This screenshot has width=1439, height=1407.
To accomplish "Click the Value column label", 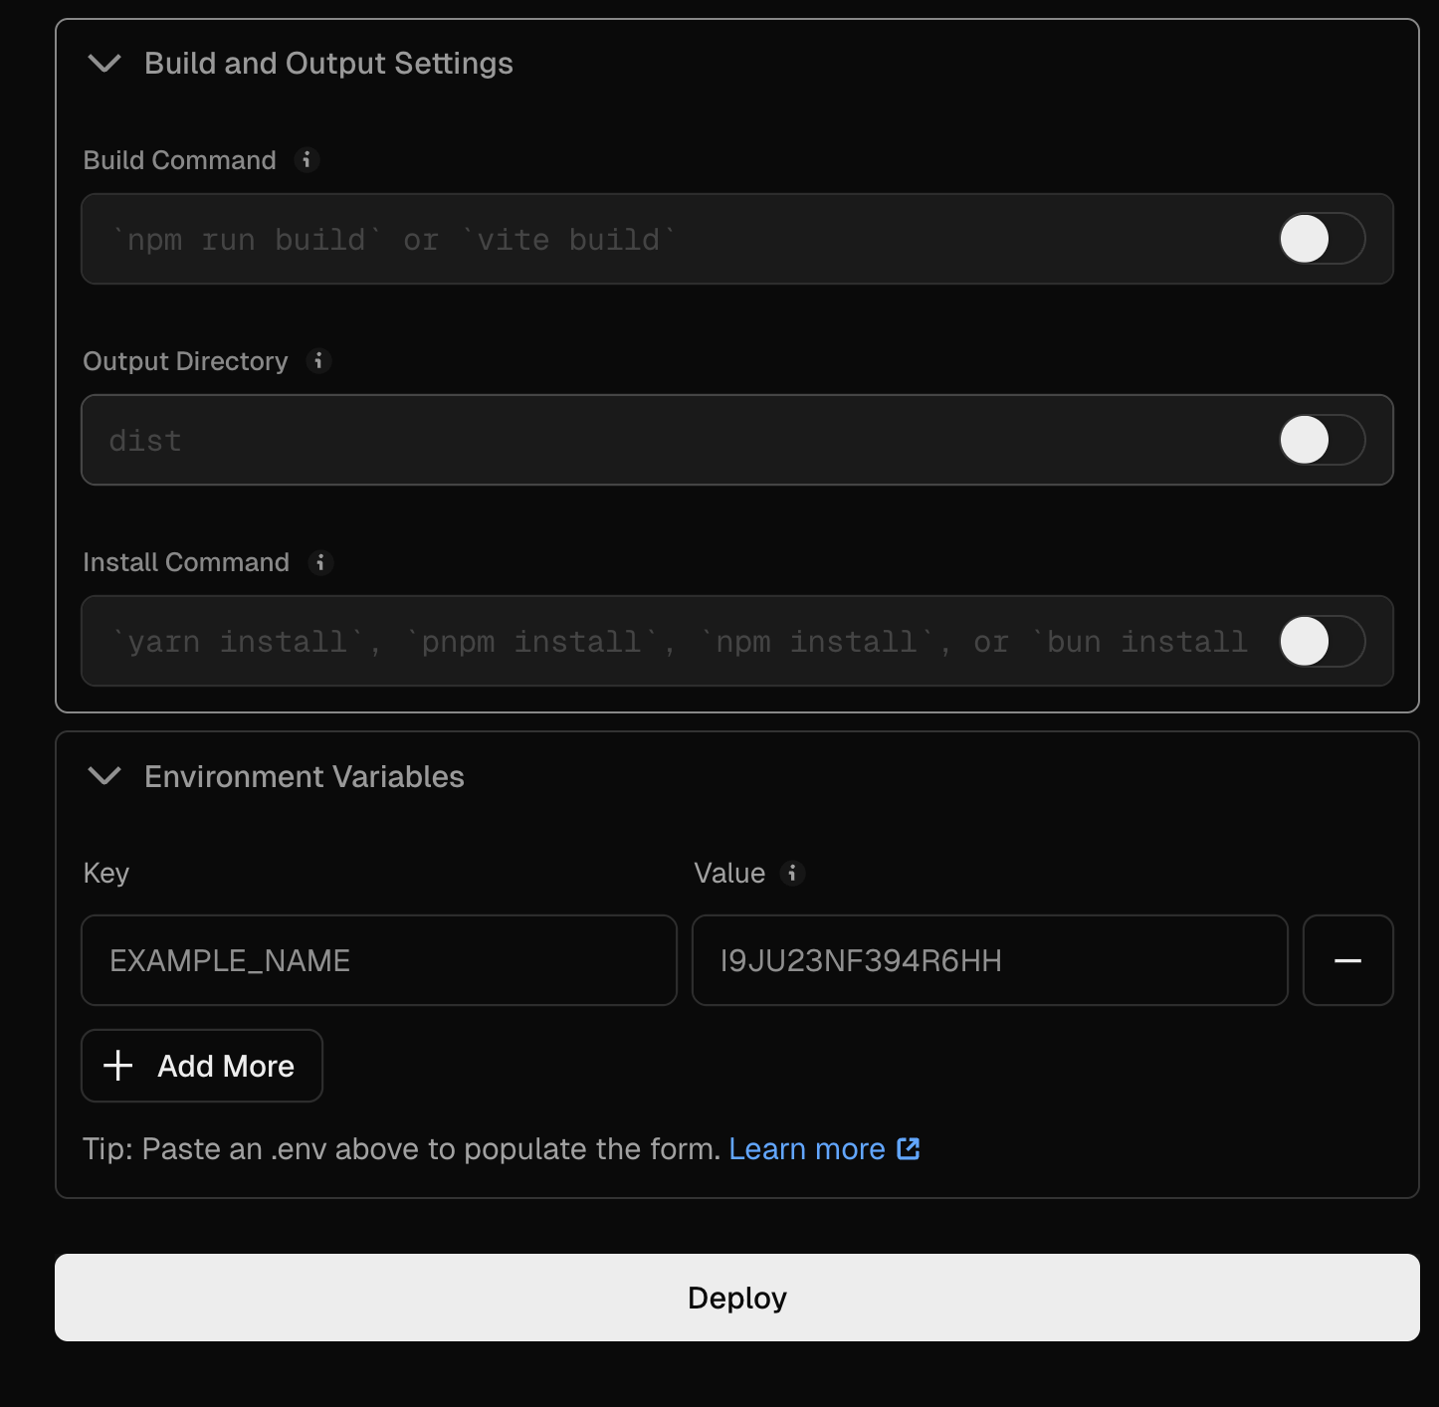I will pyautogui.click(x=730, y=873).
